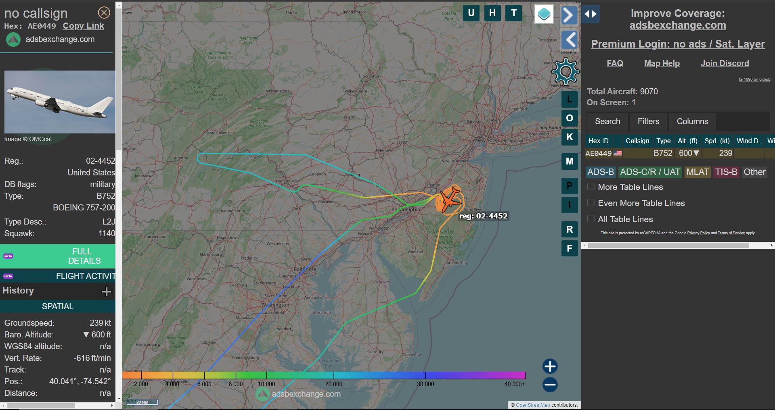Click the P map button

[x=570, y=186]
